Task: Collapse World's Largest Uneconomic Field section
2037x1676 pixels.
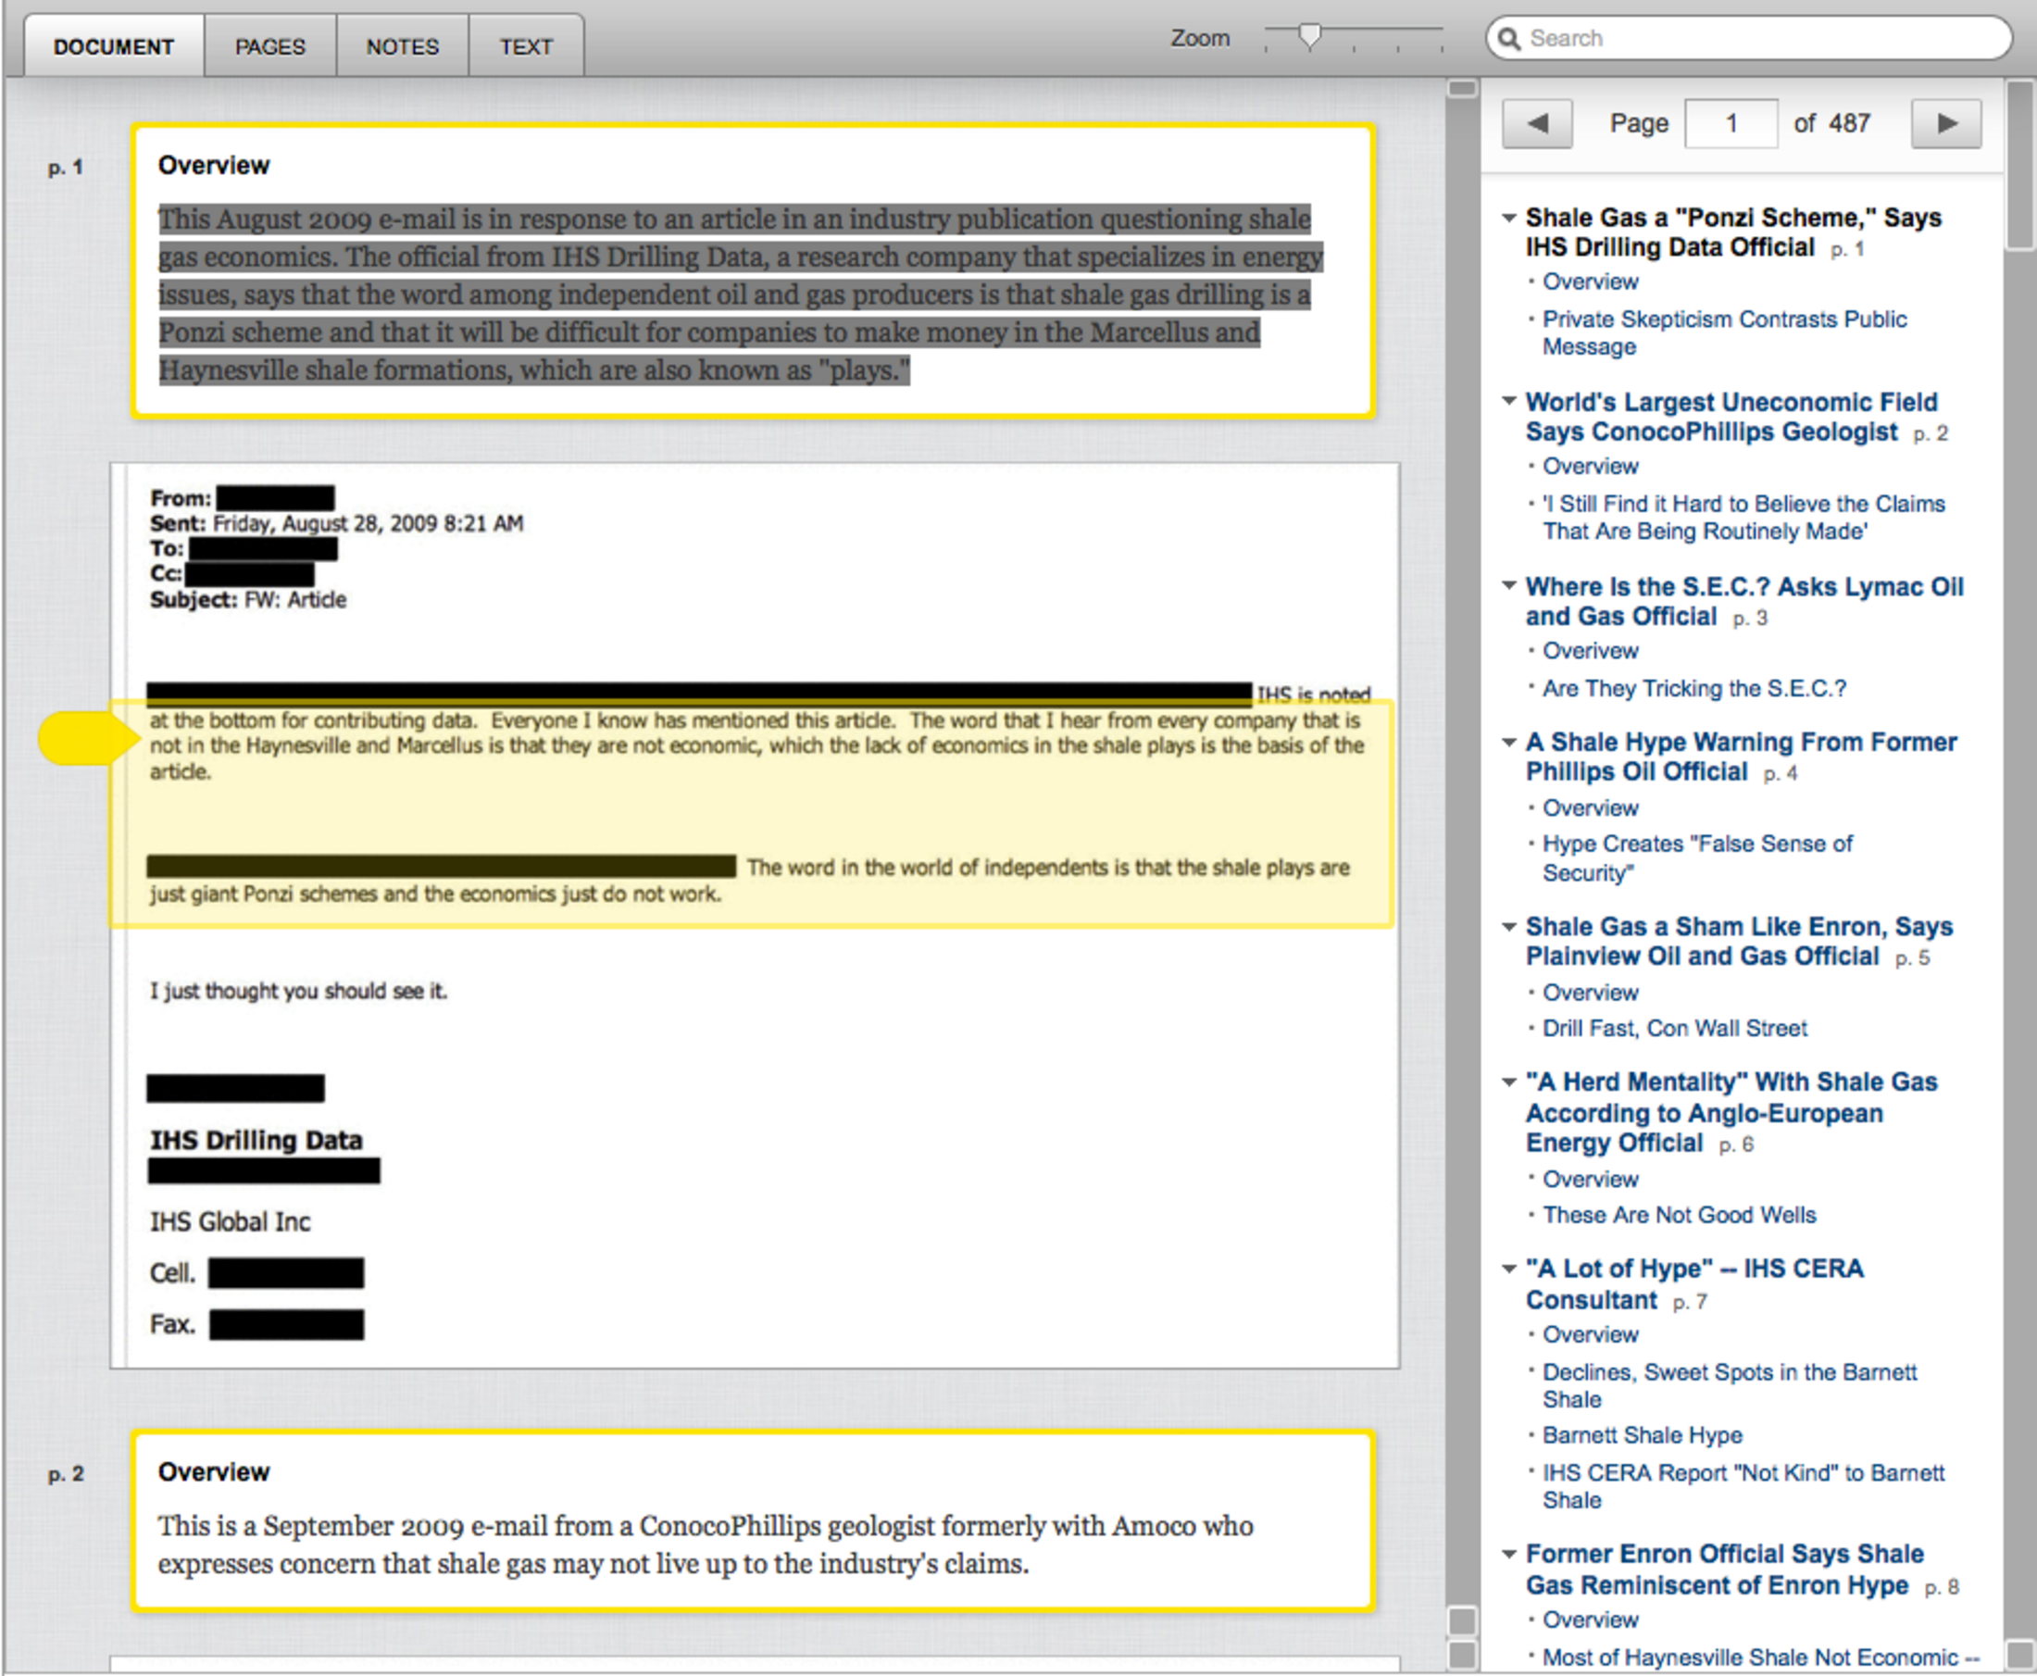Action: pos(1509,401)
